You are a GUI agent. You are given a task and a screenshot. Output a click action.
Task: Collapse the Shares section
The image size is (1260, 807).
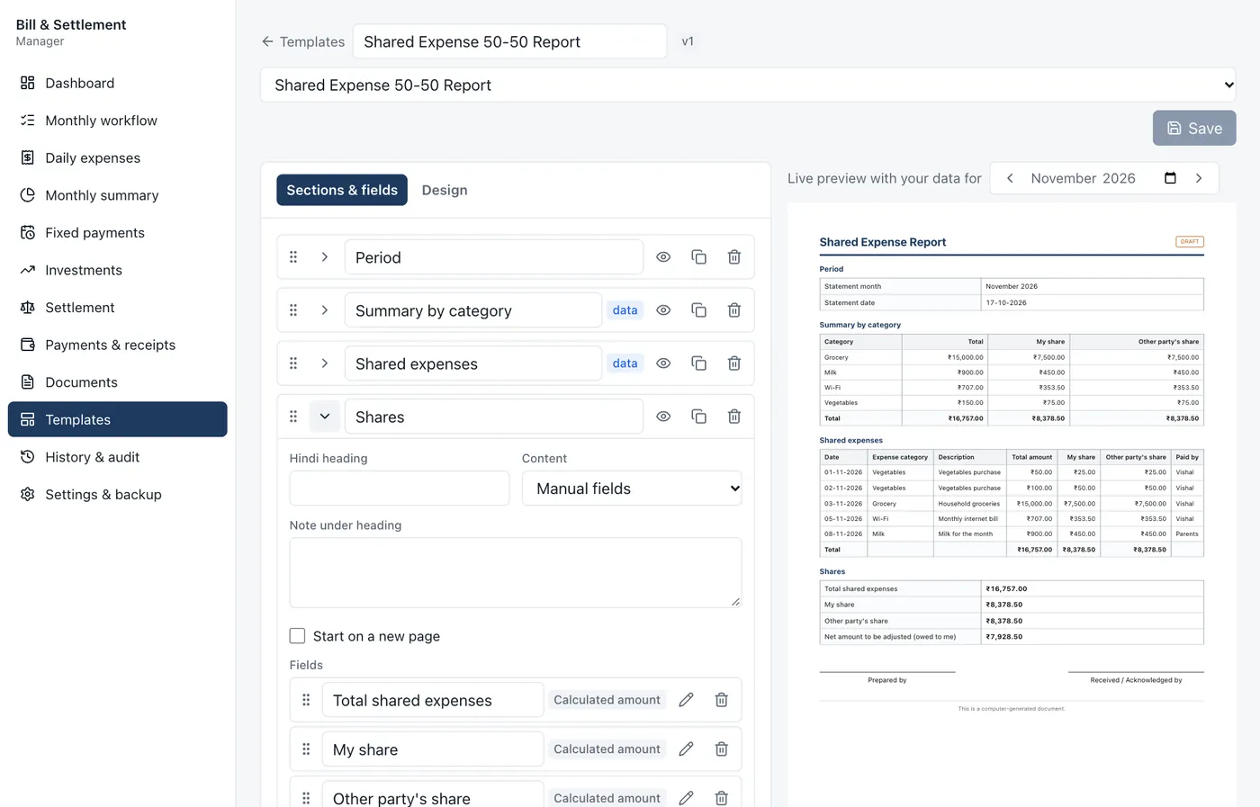coord(325,417)
